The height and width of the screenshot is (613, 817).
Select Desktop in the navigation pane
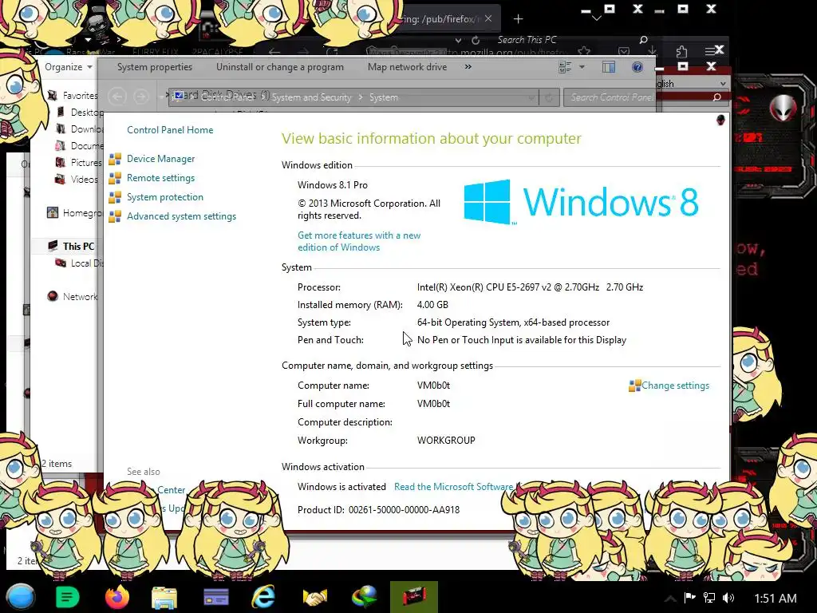86,112
